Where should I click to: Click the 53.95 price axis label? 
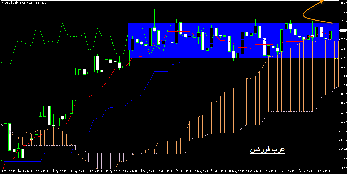click(x=343, y=95)
